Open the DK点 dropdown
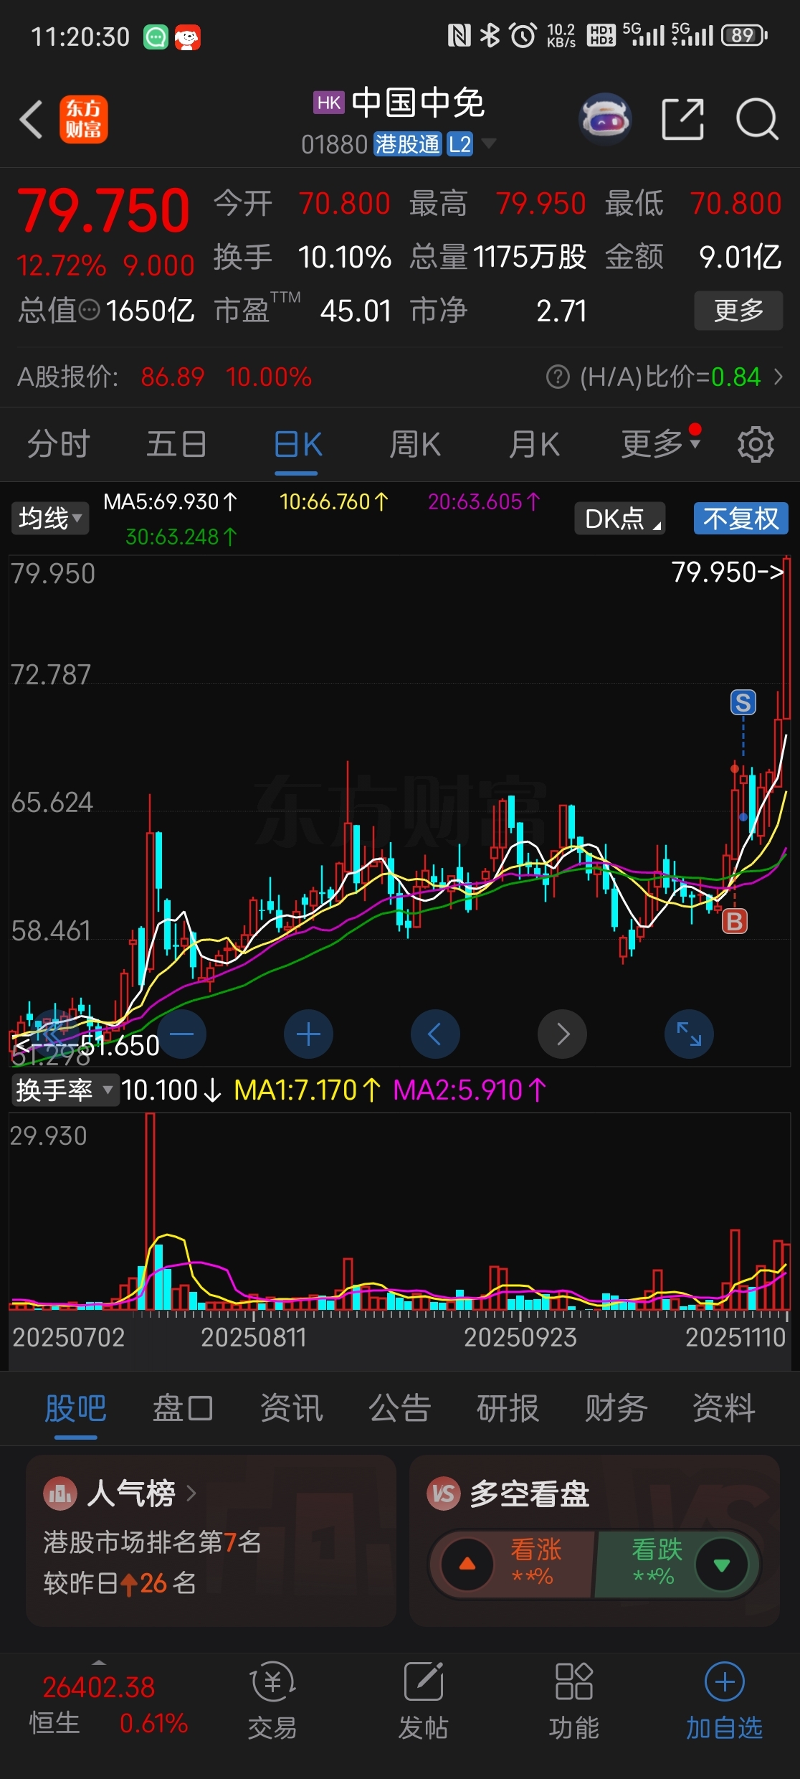The image size is (800, 1779). (620, 518)
